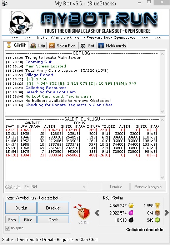
Task: Close the My Bot window
Action: coord(162,2)
